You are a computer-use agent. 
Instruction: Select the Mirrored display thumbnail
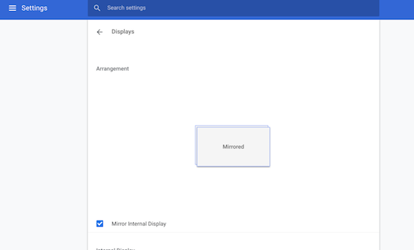[x=233, y=147]
